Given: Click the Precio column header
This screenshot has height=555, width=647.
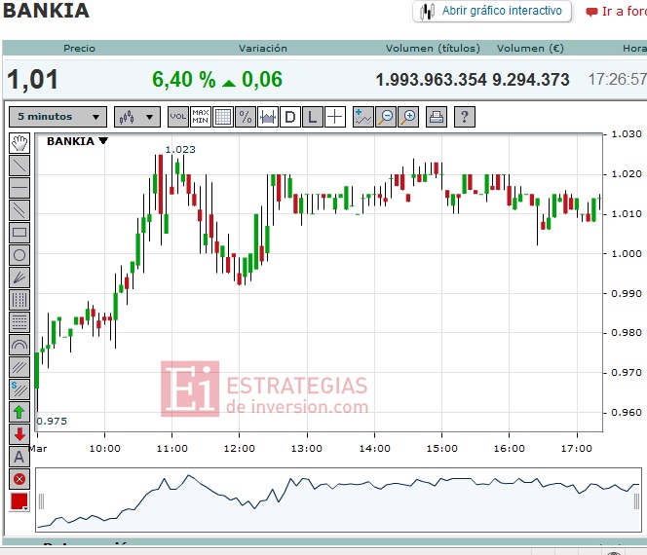Looking at the screenshot, I should 79,49.
